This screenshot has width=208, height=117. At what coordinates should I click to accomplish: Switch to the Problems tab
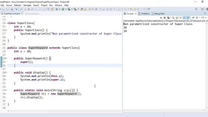pos(144,14)
